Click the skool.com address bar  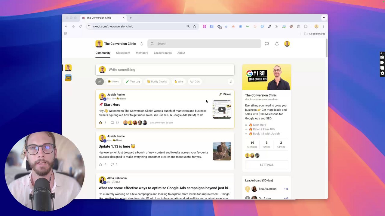click(x=143, y=26)
